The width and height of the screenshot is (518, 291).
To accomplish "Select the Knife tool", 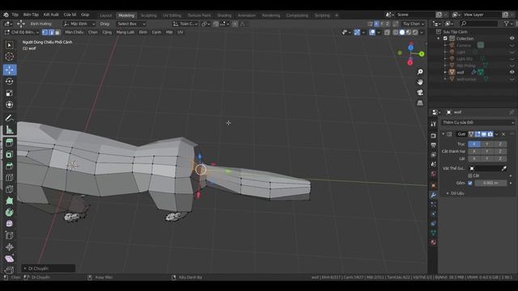I will click(9, 188).
